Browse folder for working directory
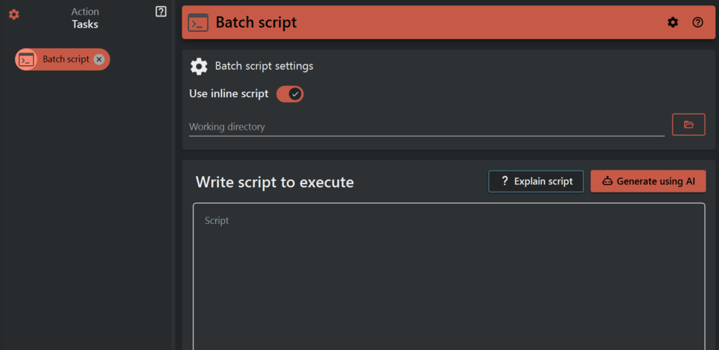The width and height of the screenshot is (719, 350). [x=689, y=124]
